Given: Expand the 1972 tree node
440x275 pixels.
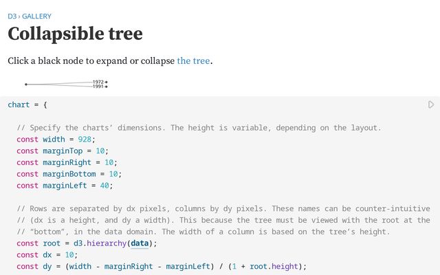Looking at the screenshot, I should point(107,82).
